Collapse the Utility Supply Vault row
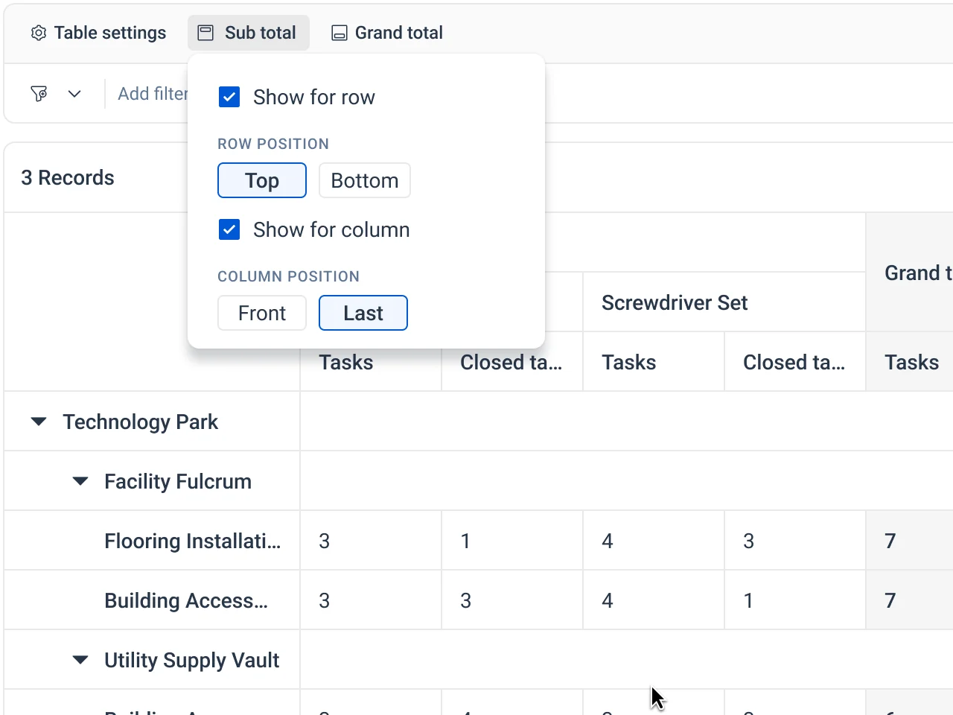 click(80, 660)
